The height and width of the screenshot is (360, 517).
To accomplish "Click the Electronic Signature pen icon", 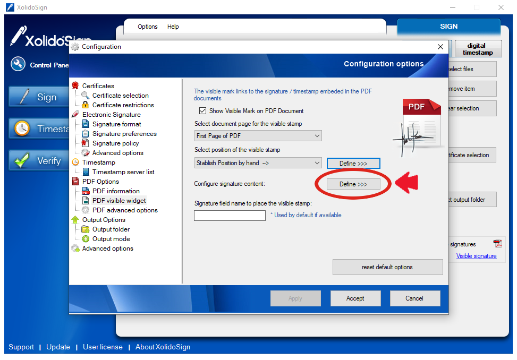I will (x=75, y=114).
